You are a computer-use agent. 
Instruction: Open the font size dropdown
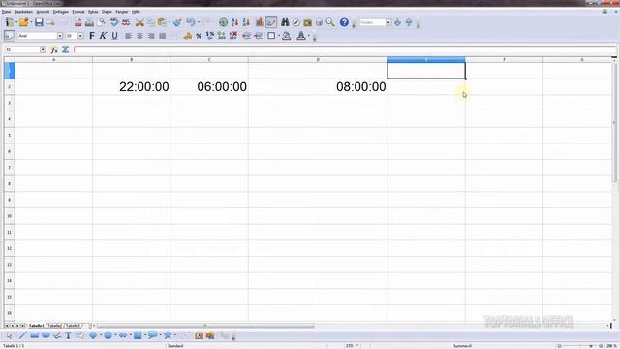click(x=80, y=36)
